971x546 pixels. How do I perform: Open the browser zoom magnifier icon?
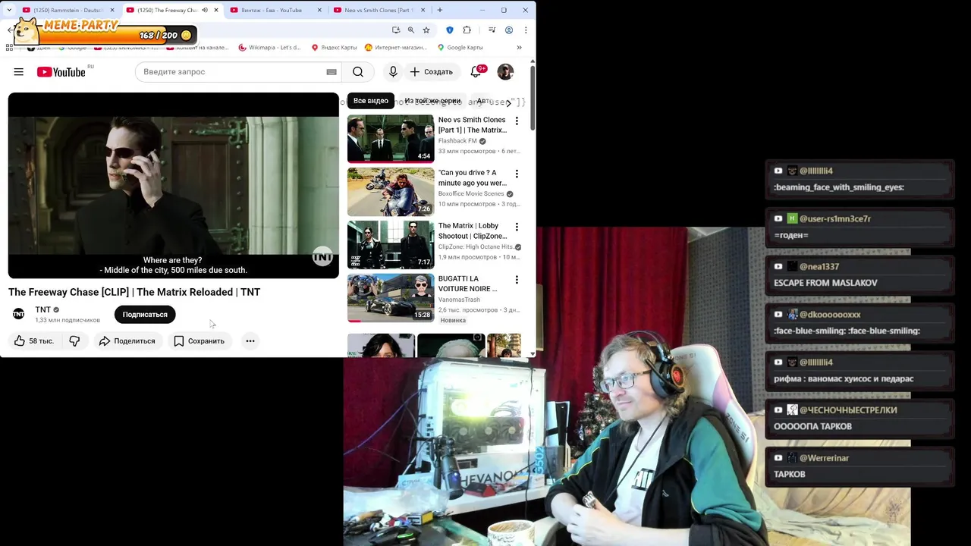tap(411, 30)
